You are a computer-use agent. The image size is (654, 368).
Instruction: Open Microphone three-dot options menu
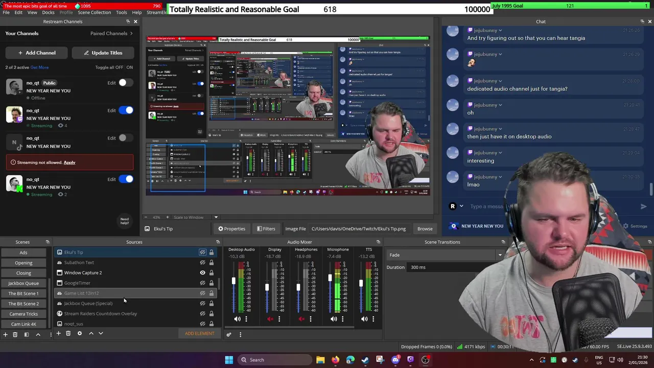342,319
